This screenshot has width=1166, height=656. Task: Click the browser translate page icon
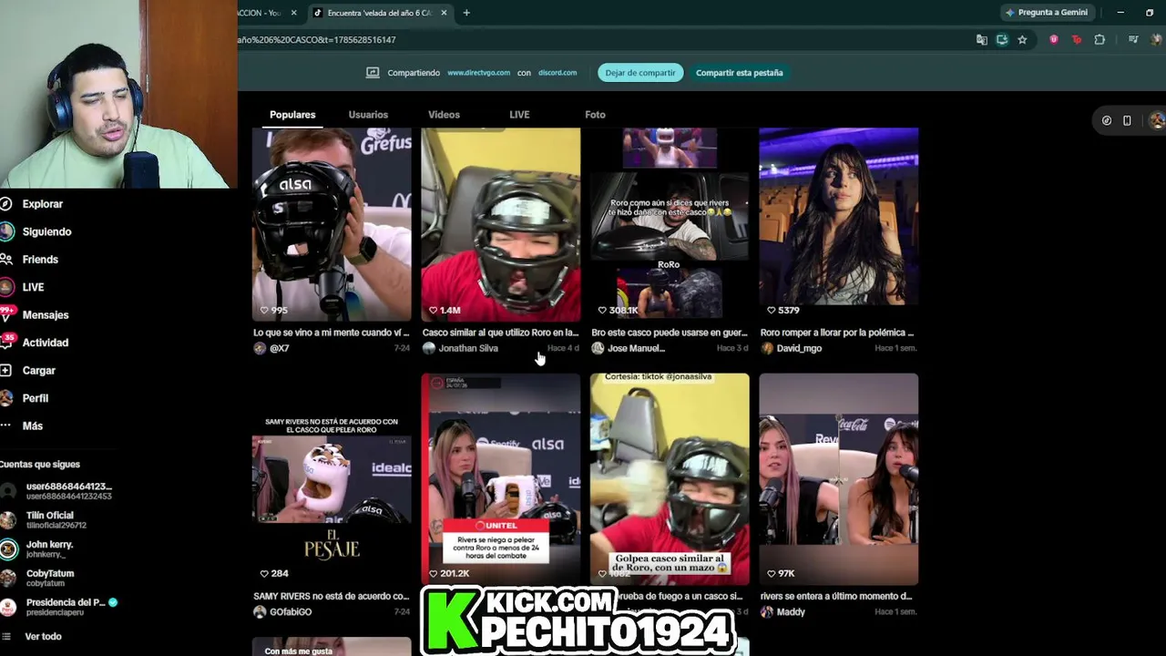click(x=981, y=40)
